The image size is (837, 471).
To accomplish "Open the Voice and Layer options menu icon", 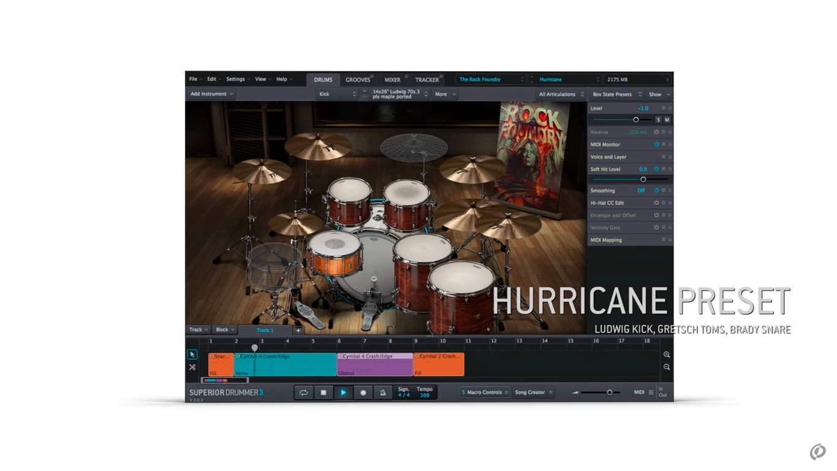I will (663, 157).
